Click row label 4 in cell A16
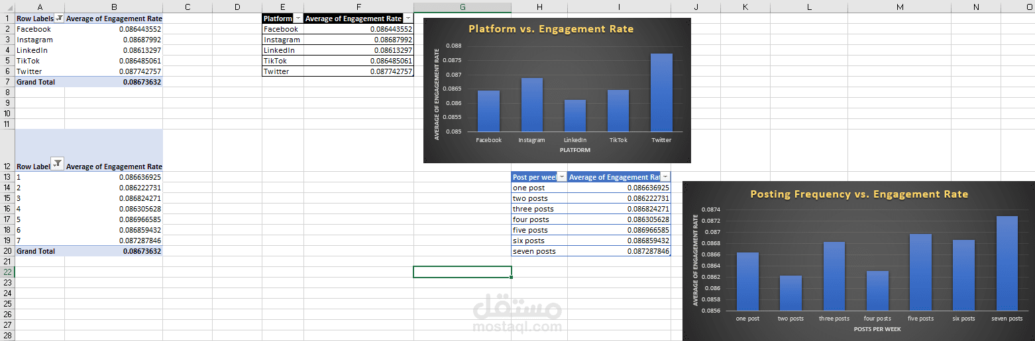The height and width of the screenshot is (341, 1035). [x=40, y=209]
